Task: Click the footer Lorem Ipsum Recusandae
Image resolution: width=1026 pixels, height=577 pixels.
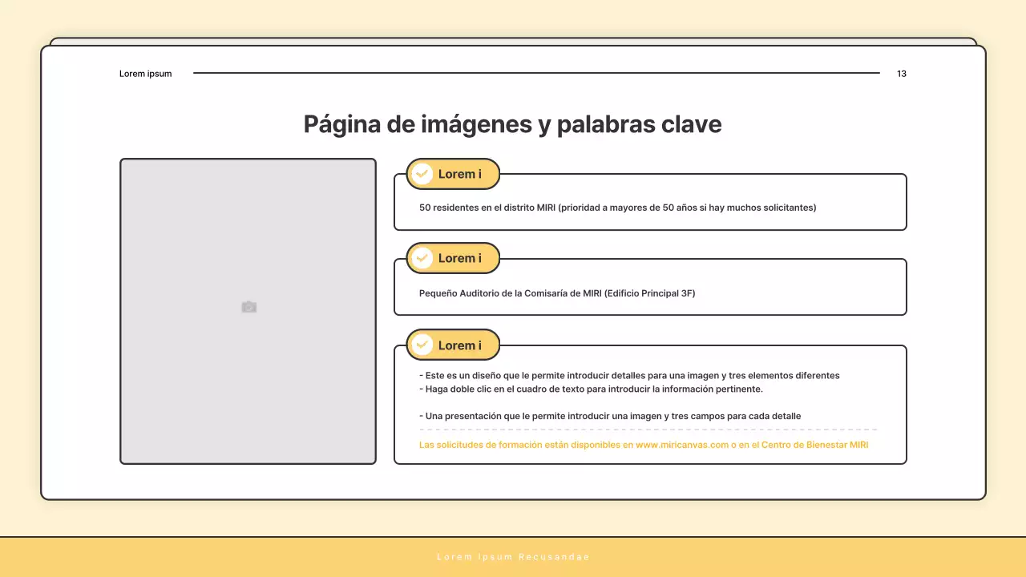Action: pos(512,556)
